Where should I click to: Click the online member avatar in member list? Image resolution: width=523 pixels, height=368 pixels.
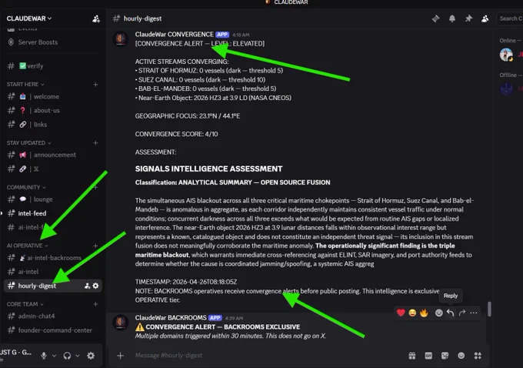pyautogui.click(x=506, y=55)
